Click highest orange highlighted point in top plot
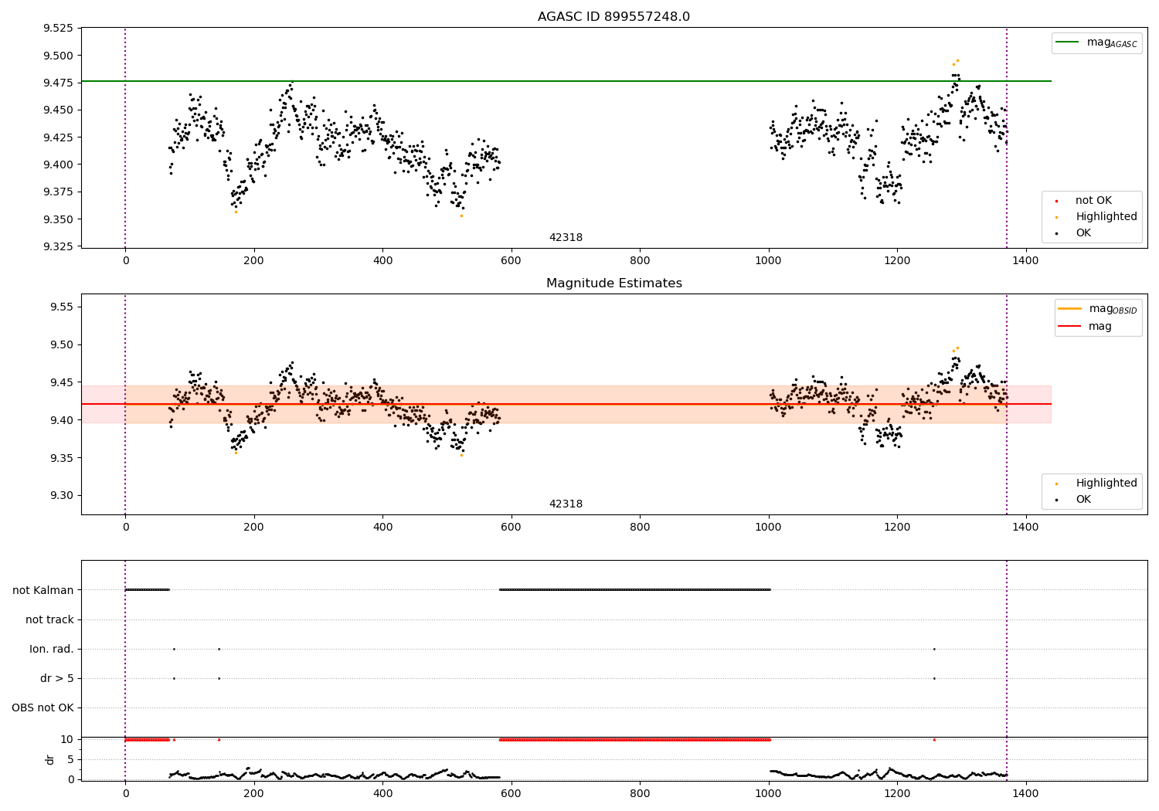This screenshot has width=1159, height=811. [x=957, y=60]
